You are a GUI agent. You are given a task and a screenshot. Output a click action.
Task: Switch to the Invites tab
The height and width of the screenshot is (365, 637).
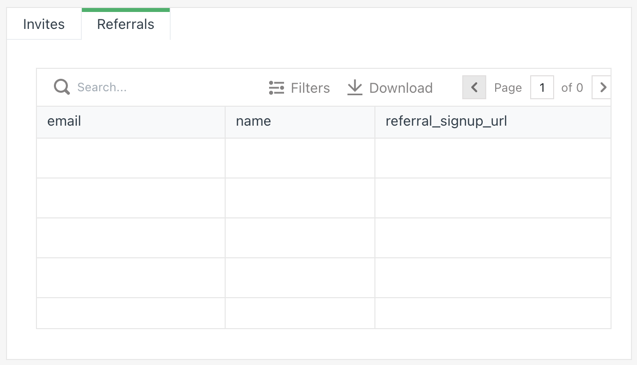[43, 24]
